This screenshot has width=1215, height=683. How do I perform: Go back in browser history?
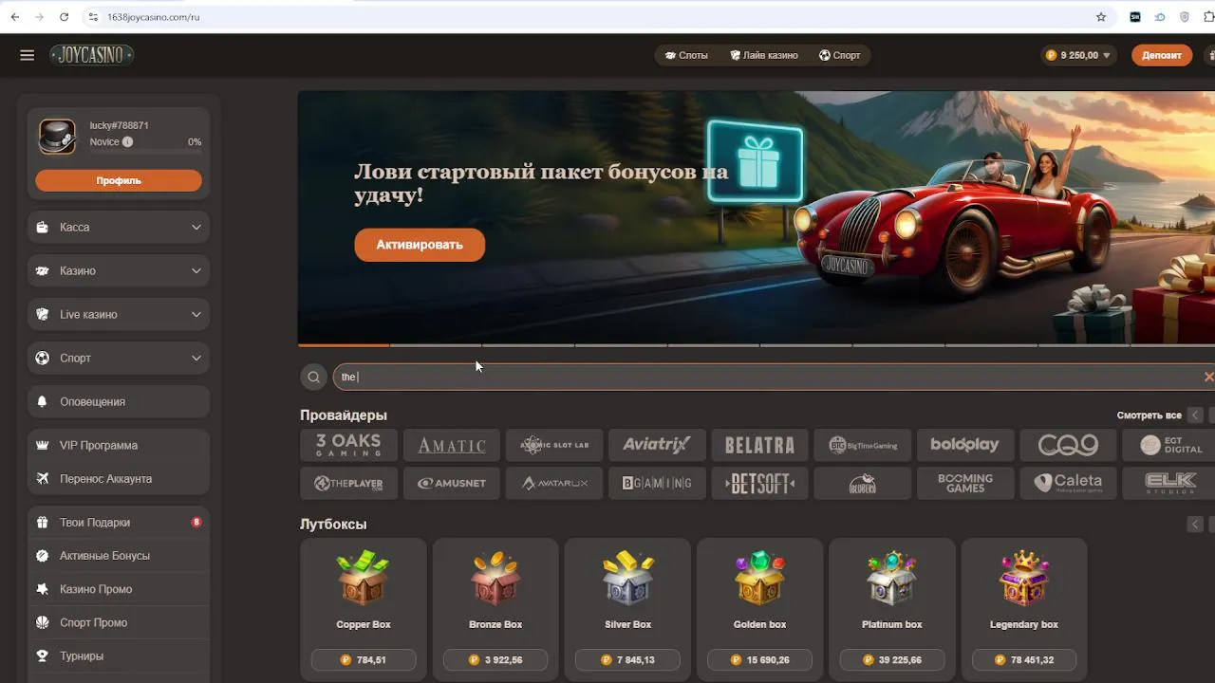pos(14,17)
